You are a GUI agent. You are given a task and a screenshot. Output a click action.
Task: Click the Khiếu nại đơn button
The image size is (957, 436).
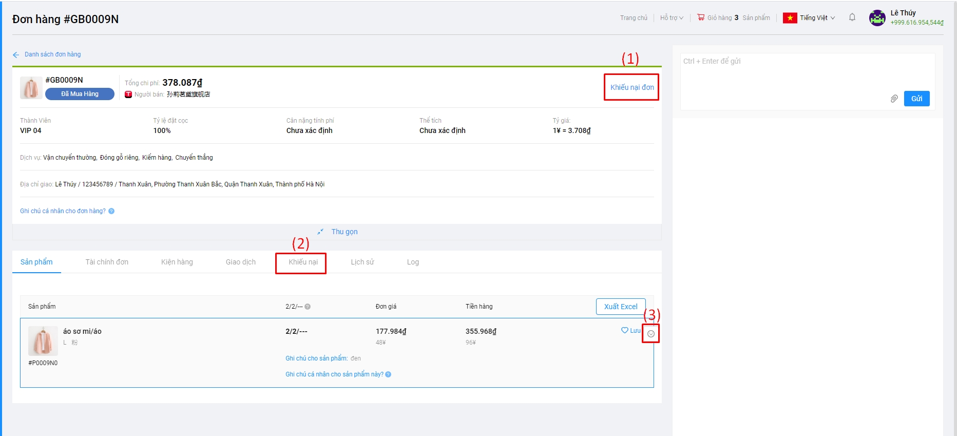(x=631, y=87)
